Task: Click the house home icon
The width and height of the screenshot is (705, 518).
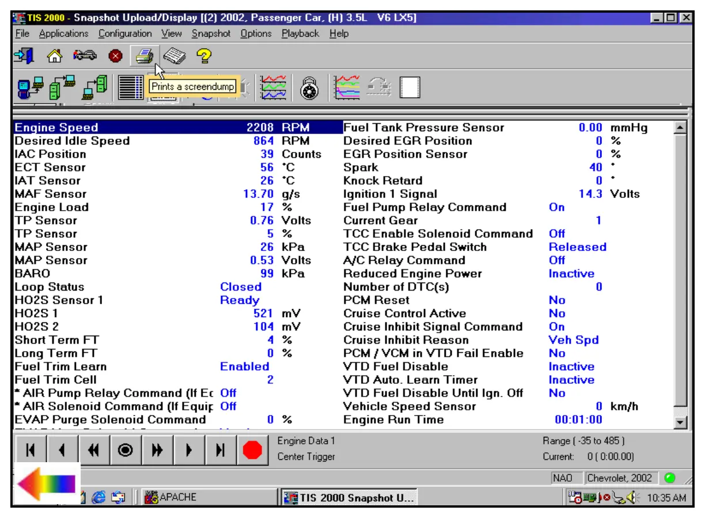Action: coord(54,56)
